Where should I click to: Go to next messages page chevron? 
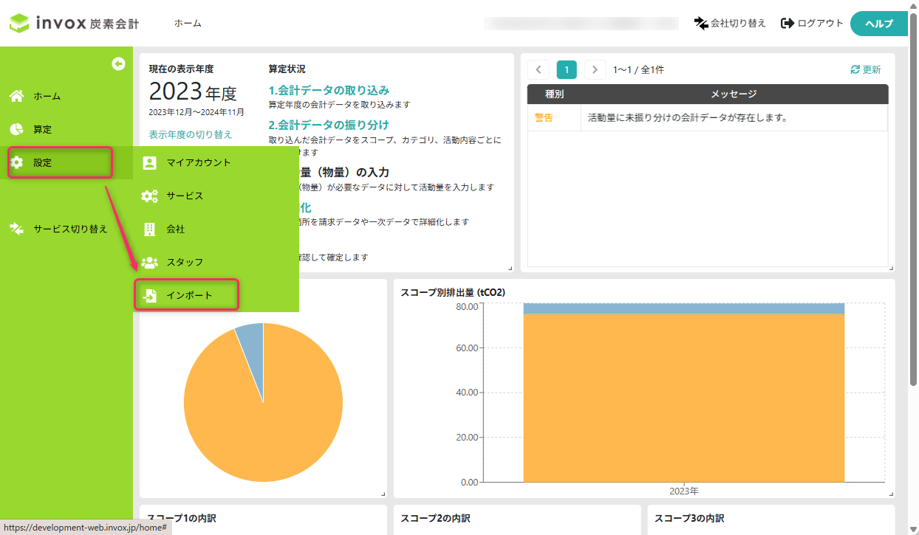point(595,70)
